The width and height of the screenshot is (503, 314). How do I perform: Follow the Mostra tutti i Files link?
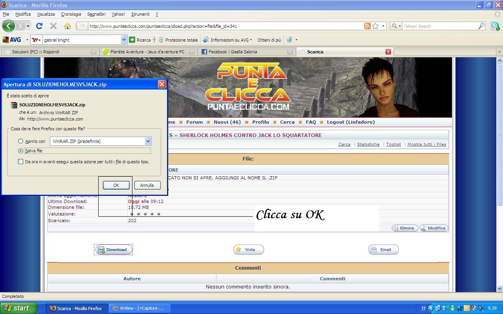point(427,144)
